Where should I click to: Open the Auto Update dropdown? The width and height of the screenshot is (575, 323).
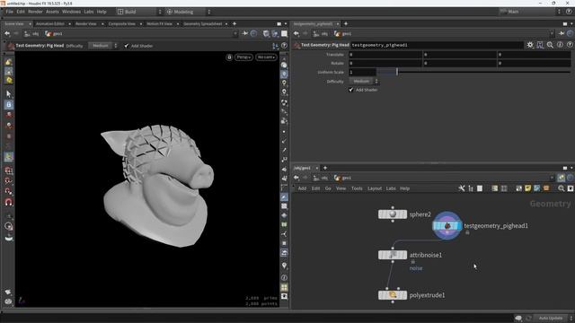553,318
